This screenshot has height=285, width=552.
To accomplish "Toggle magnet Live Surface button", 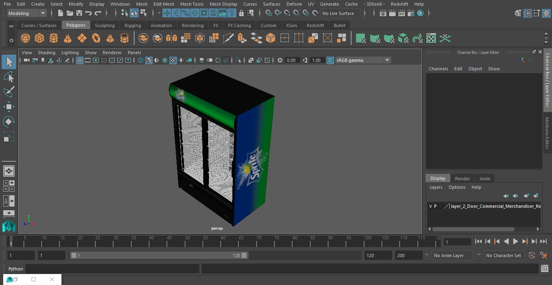I will coord(316,13).
